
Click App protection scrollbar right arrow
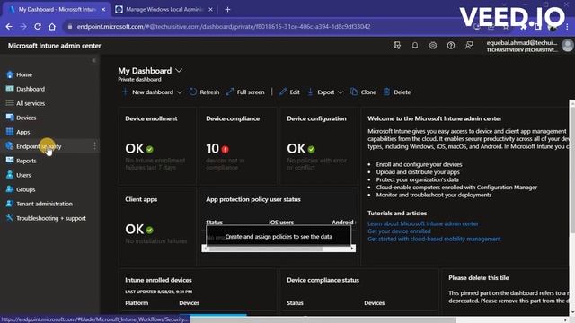pos(352,249)
